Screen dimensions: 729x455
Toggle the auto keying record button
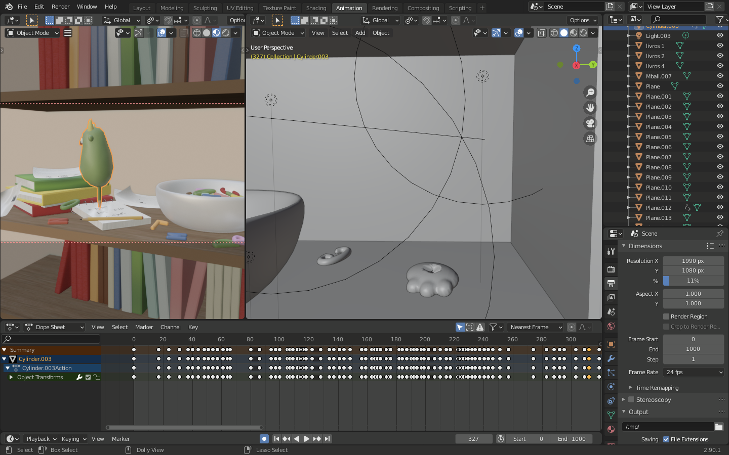(x=264, y=439)
